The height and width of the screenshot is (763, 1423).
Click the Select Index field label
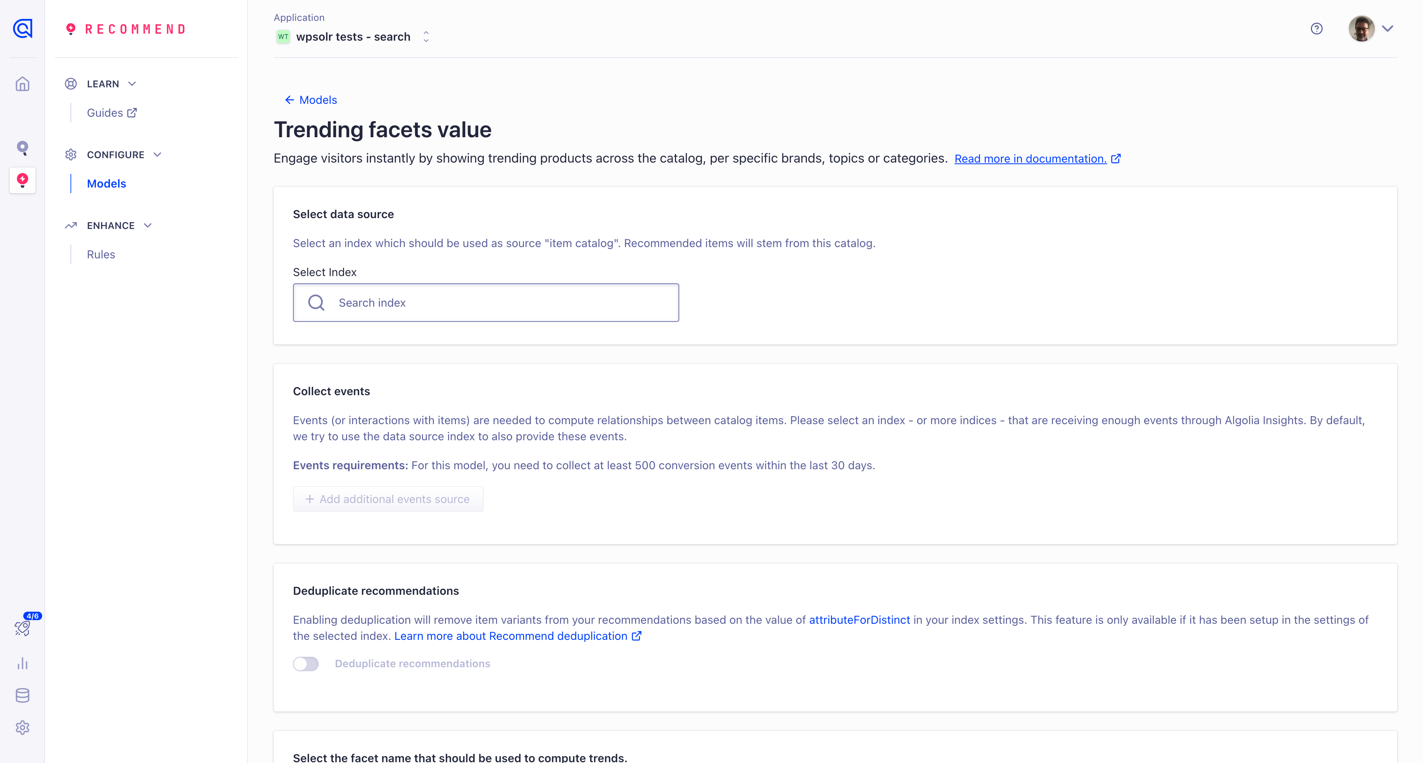324,272
